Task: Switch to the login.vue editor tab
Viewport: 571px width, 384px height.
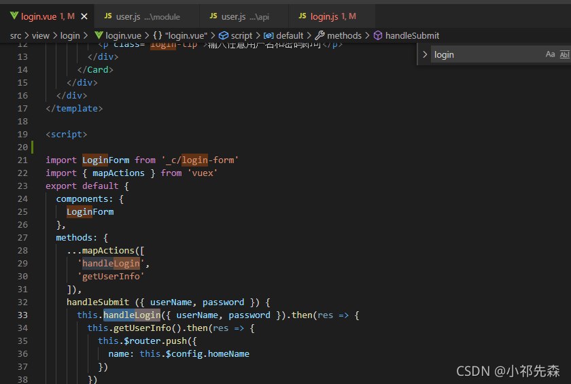Action: (48, 16)
